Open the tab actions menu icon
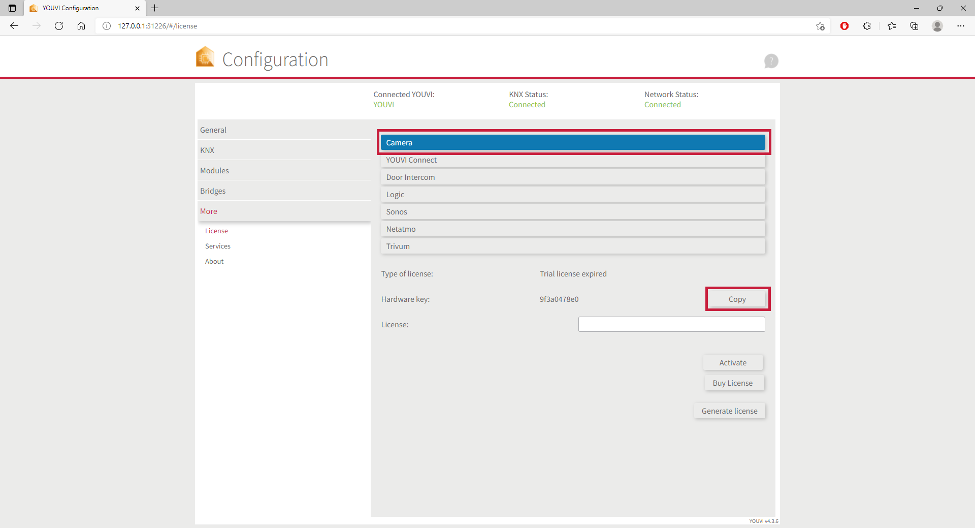 coord(12,8)
